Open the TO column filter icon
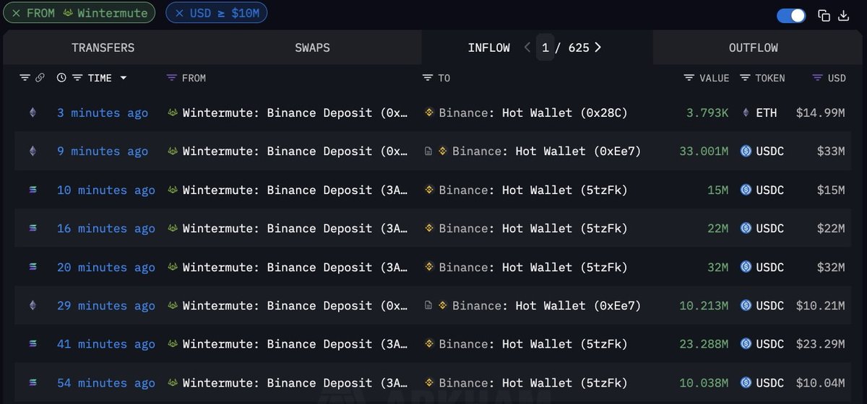Image resolution: width=867 pixels, height=404 pixels. click(x=428, y=78)
